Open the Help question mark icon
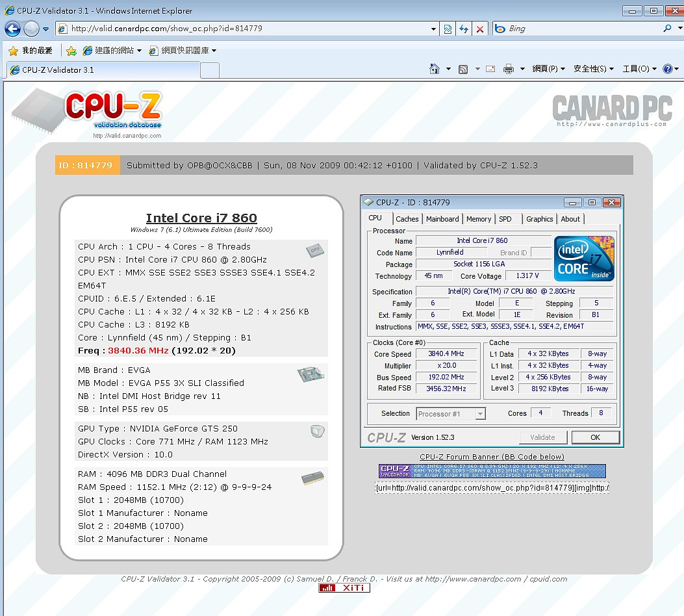684x616 pixels. coord(667,69)
